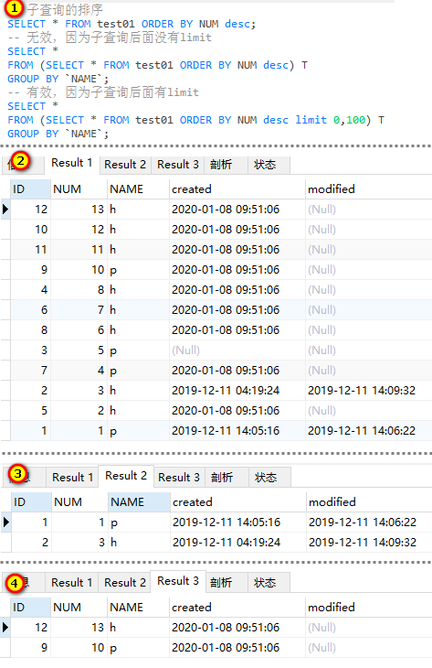Open the 状态 tab in panel marked 4
The height and width of the screenshot is (668, 432).
pos(265,582)
